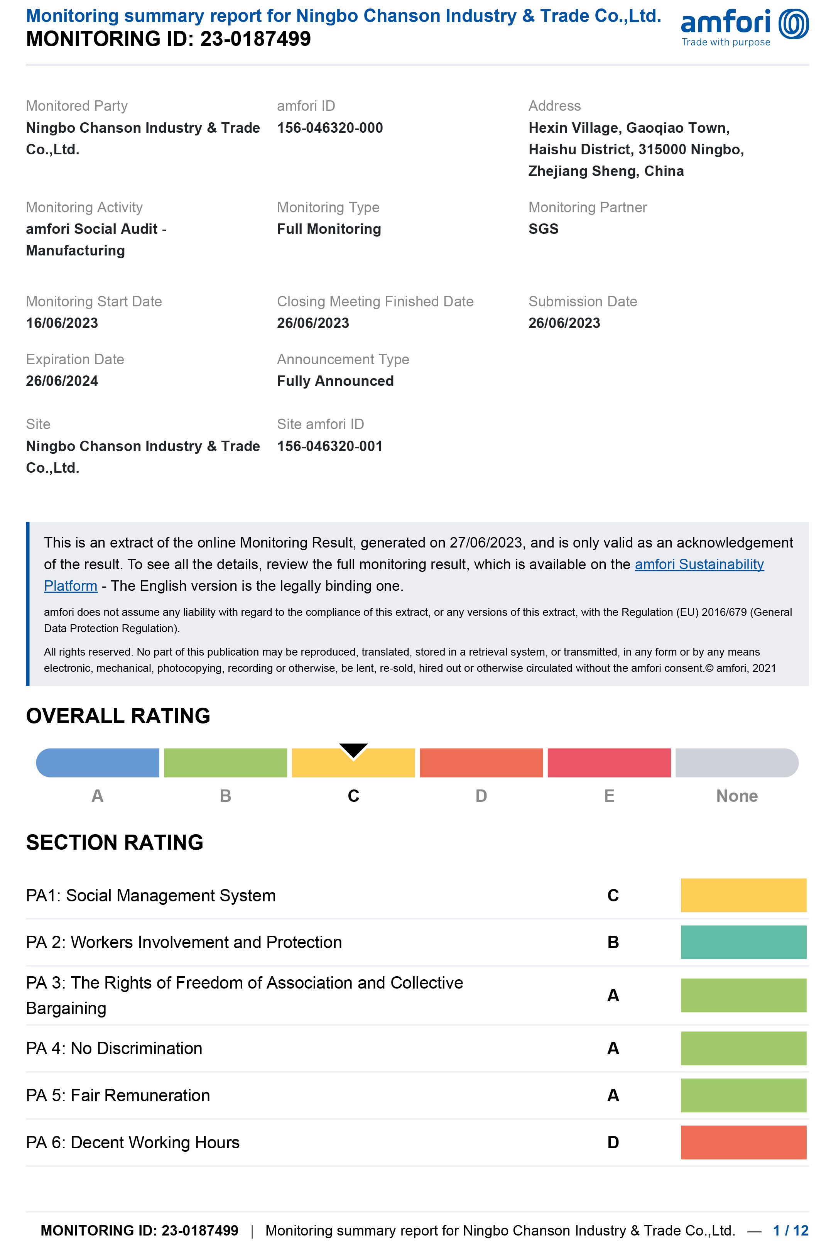Click the Site amfori ID value 156-046320-001

tap(329, 446)
